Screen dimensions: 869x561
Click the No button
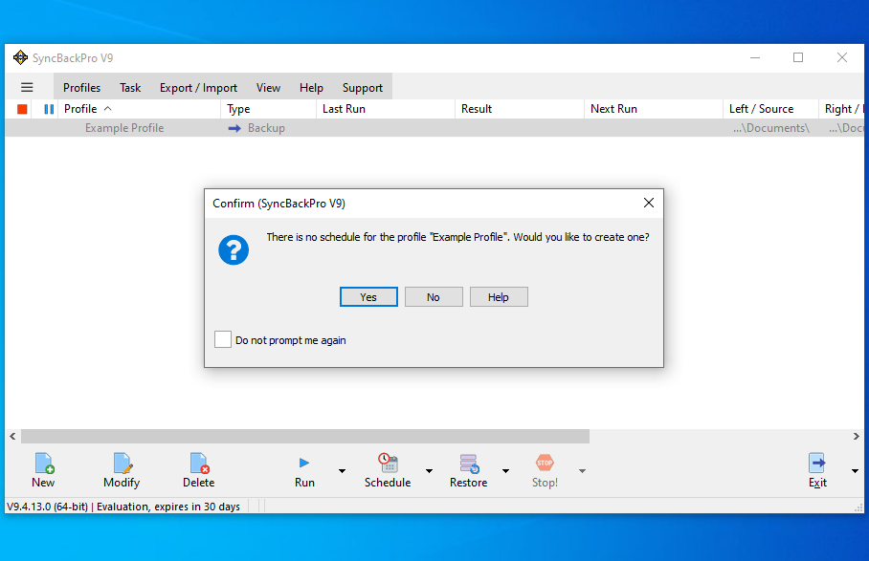(434, 297)
